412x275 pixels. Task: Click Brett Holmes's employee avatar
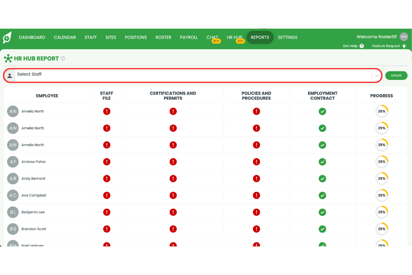tap(13, 244)
